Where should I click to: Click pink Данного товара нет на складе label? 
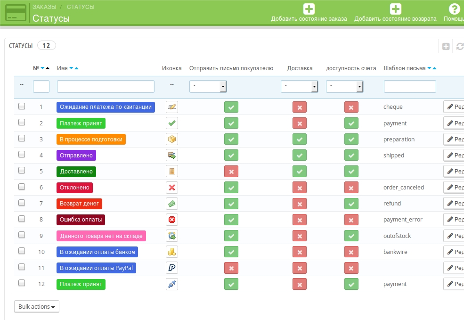coord(101,236)
